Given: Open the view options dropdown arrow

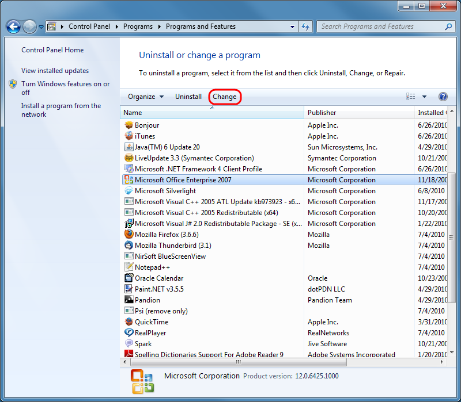Looking at the screenshot, I should point(424,97).
